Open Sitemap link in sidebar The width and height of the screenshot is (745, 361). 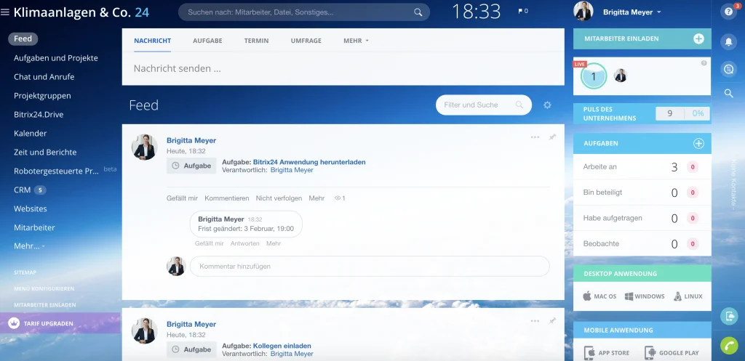tap(25, 273)
